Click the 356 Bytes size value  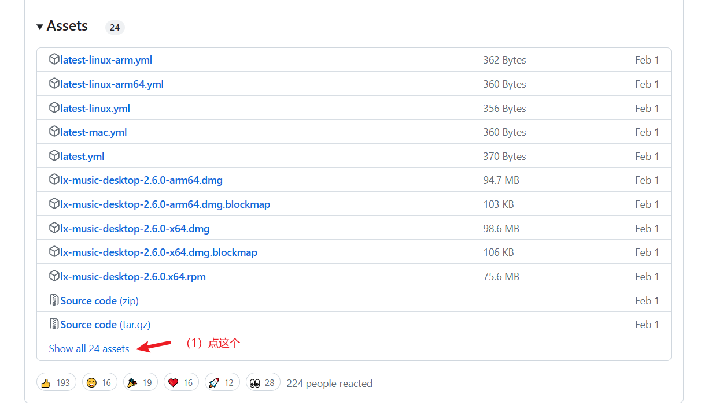[505, 109]
